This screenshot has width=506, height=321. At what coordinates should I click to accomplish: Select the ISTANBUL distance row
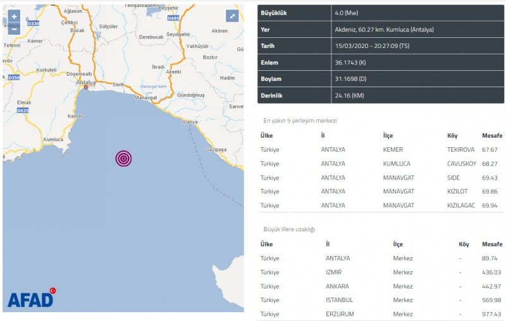(x=381, y=300)
